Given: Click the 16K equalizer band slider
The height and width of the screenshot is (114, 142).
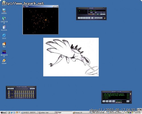Looking at the screenshot, I should pos(33,93).
